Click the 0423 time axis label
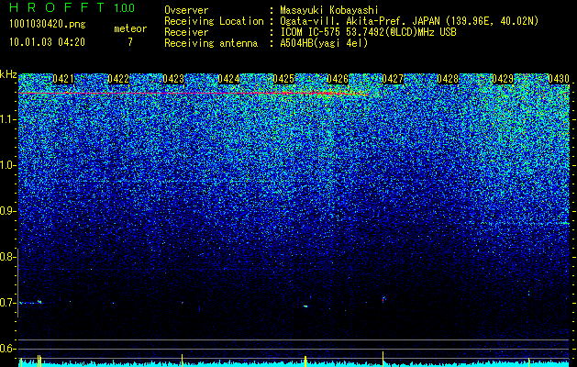Viewport: 577px width, 367px height. (173, 79)
